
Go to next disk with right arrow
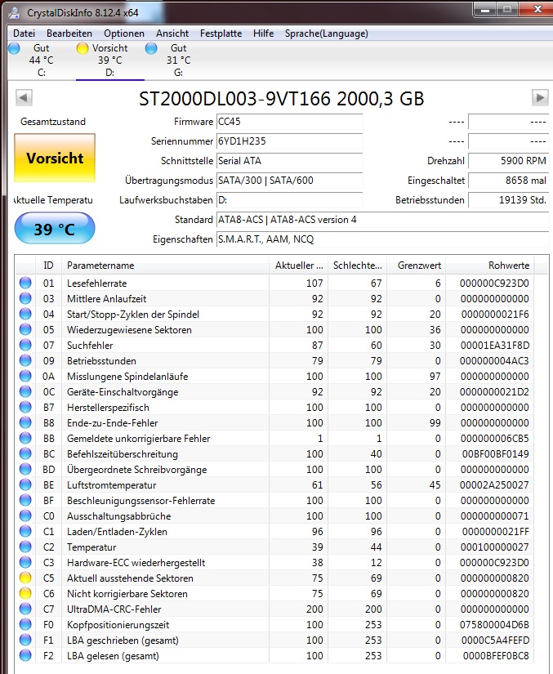[540, 97]
